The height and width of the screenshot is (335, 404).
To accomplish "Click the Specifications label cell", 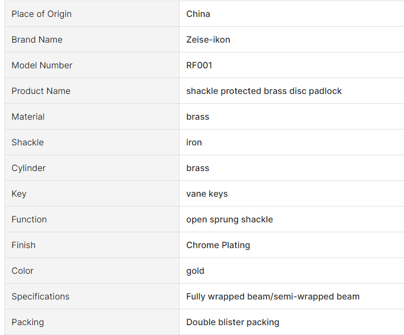I will (x=92, y=296).
